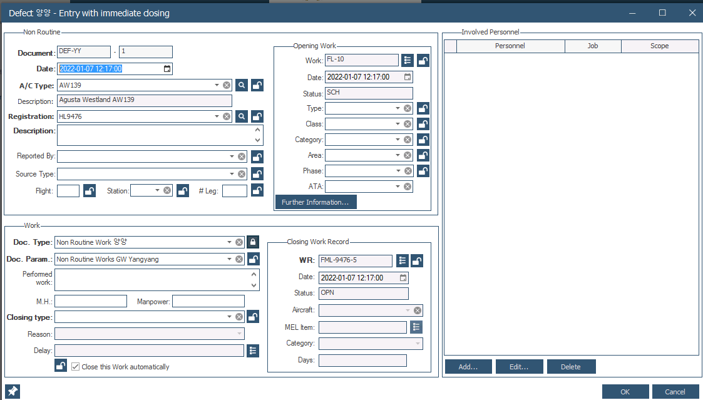Clear the Doc. Param. field with X icon

[x=239, y=259]
